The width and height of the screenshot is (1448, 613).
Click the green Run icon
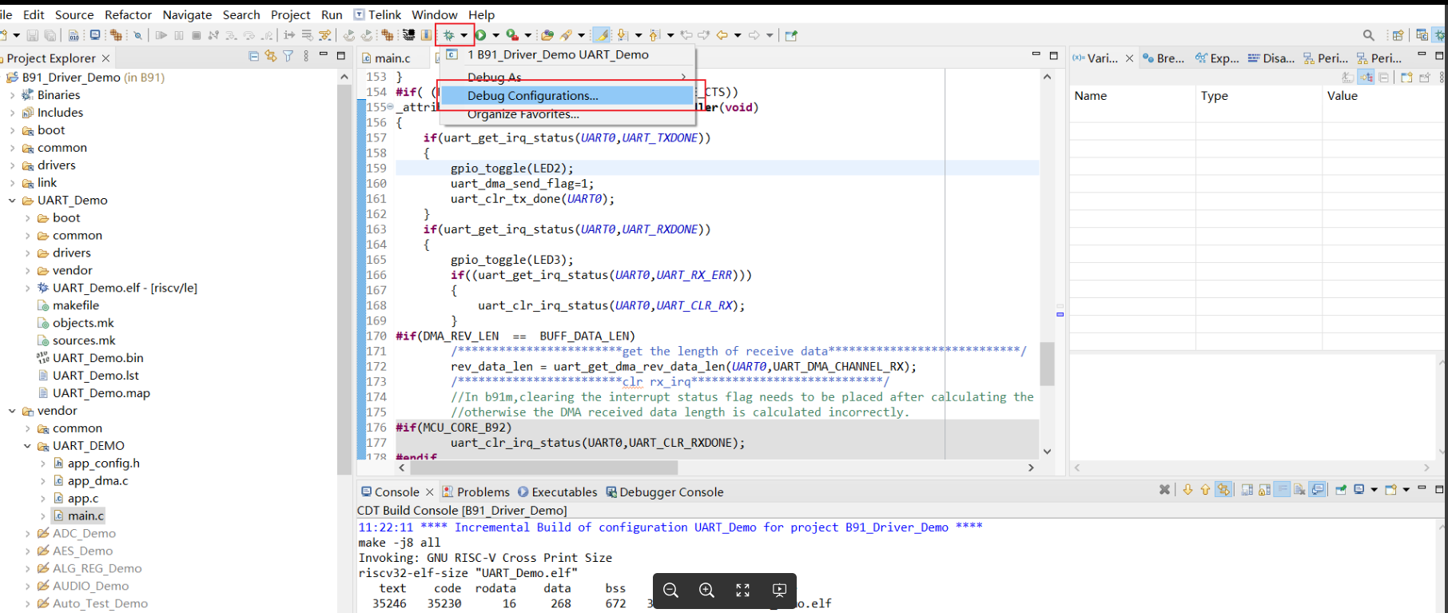(480, 35)
